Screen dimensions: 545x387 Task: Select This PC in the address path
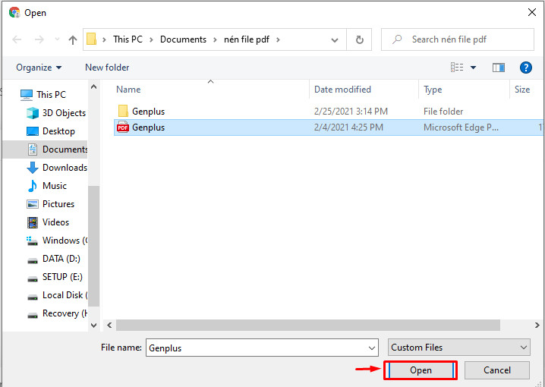pyautogui.click(x=128, y=39)
